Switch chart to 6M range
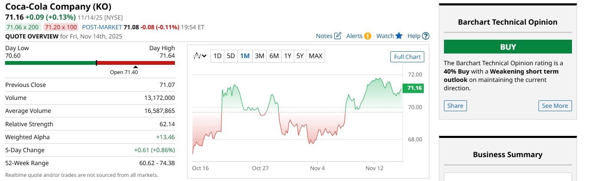Screen dimensions: 595x181 click(274, 56)
